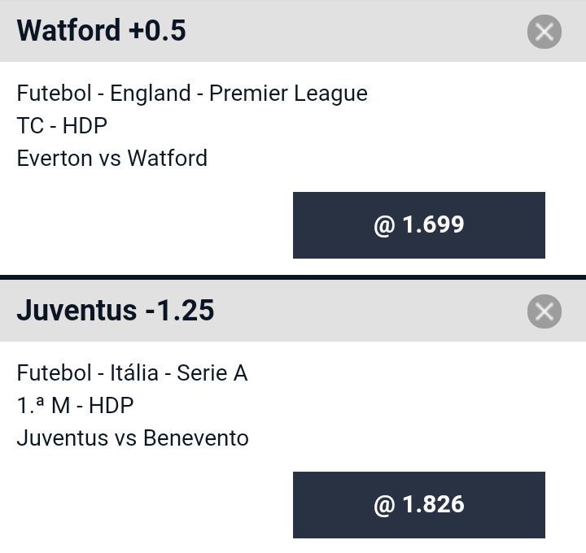Remove the Juventus -1.25 selection

click(544, 311)
